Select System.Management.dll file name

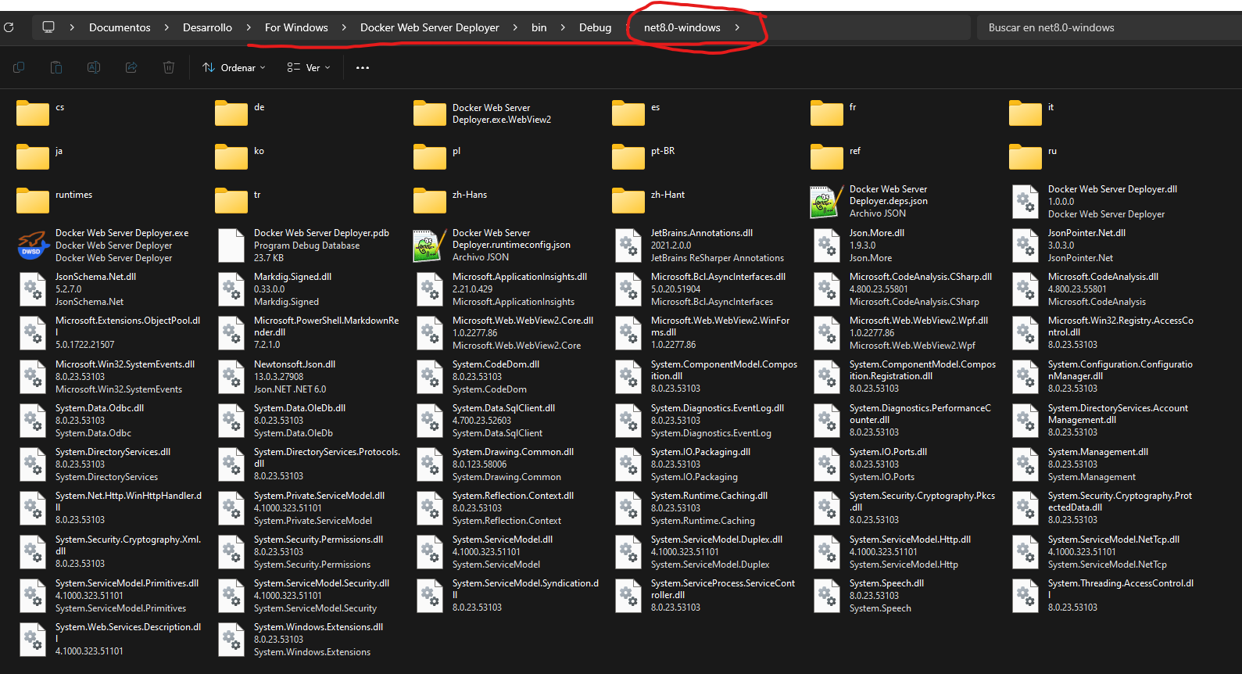click(x=1098, y=452)
